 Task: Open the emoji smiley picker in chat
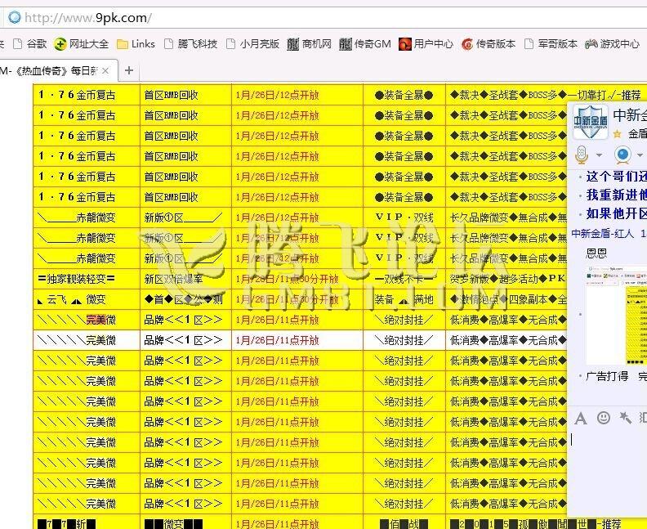point(603,418)
